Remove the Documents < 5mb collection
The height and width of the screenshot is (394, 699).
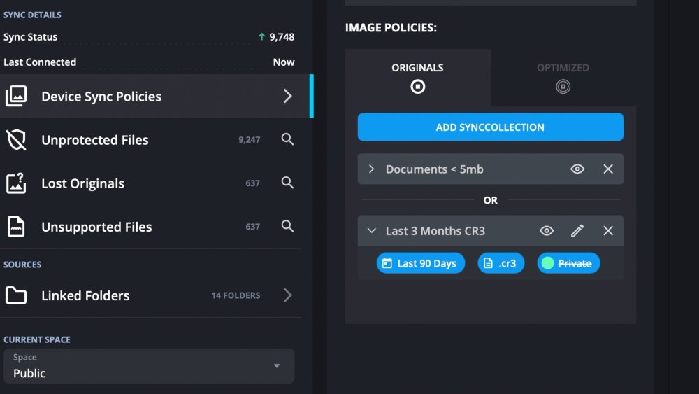(608, 169)
